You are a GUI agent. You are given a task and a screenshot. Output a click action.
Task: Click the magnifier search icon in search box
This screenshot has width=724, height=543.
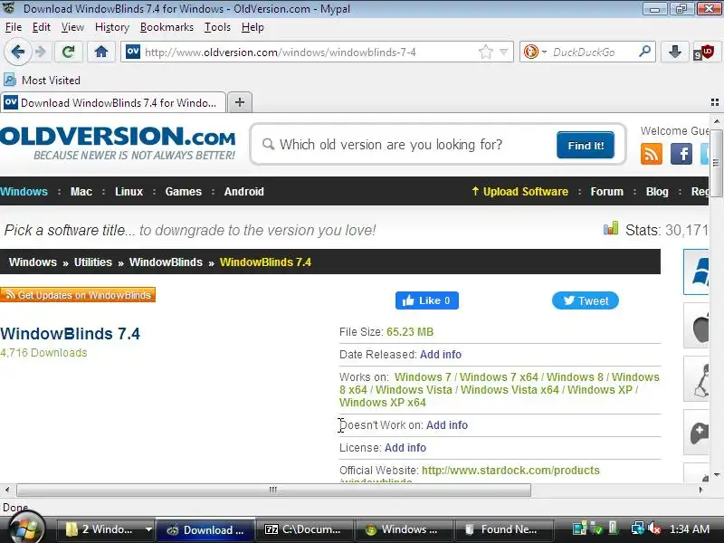point(644,51)
